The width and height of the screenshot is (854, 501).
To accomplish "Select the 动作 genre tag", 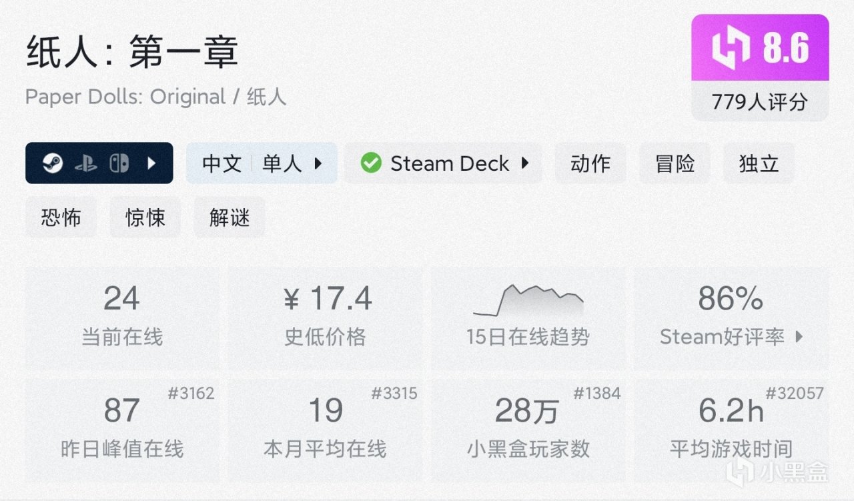I will (590, 163).
